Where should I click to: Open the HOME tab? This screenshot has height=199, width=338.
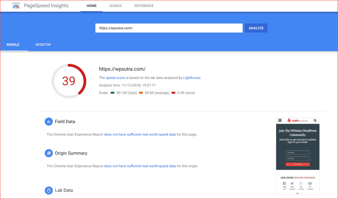click(92, 6)
